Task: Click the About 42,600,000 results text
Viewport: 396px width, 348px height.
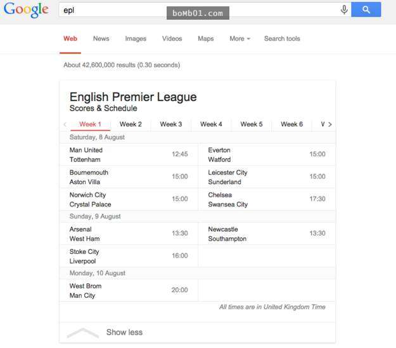Action: [122, 65]
